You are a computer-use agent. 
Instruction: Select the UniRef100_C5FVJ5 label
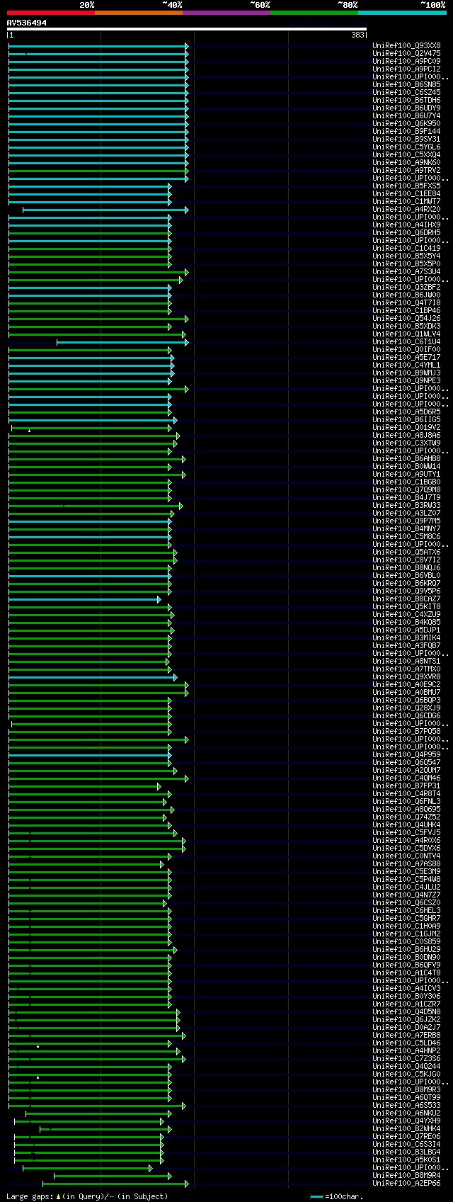point(406,832)
